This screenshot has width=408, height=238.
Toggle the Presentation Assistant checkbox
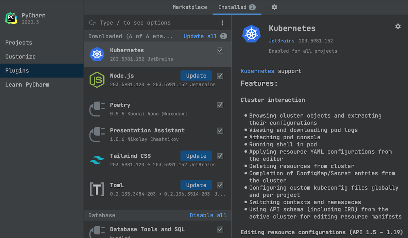pos(220,131)
